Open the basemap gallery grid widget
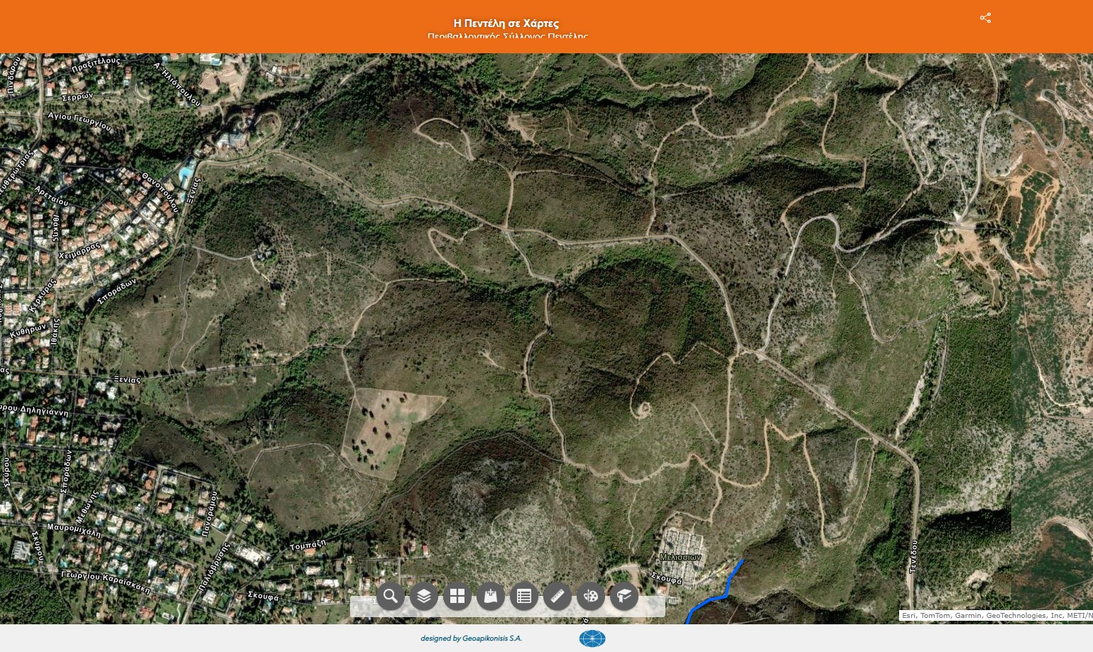This screenshot has width=1093, height=652. click(x=457, y=596)
